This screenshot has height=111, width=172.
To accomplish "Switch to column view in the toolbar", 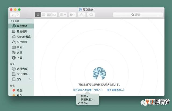I will pos(49,15).
